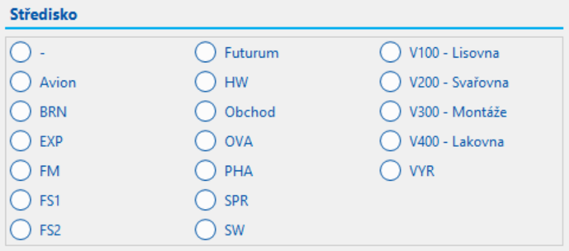Select the HW option
This screenshot has height=251, width=569.
click(x=205, y=82)
